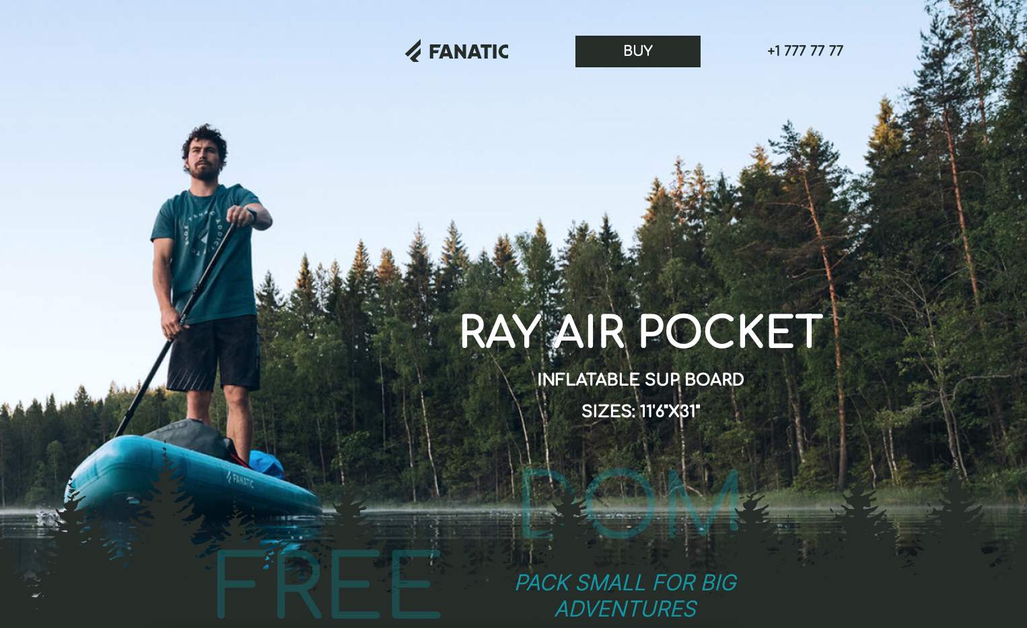Click the large teal FREE text
The image size is (1027, 628).
[x=328, y=584]
